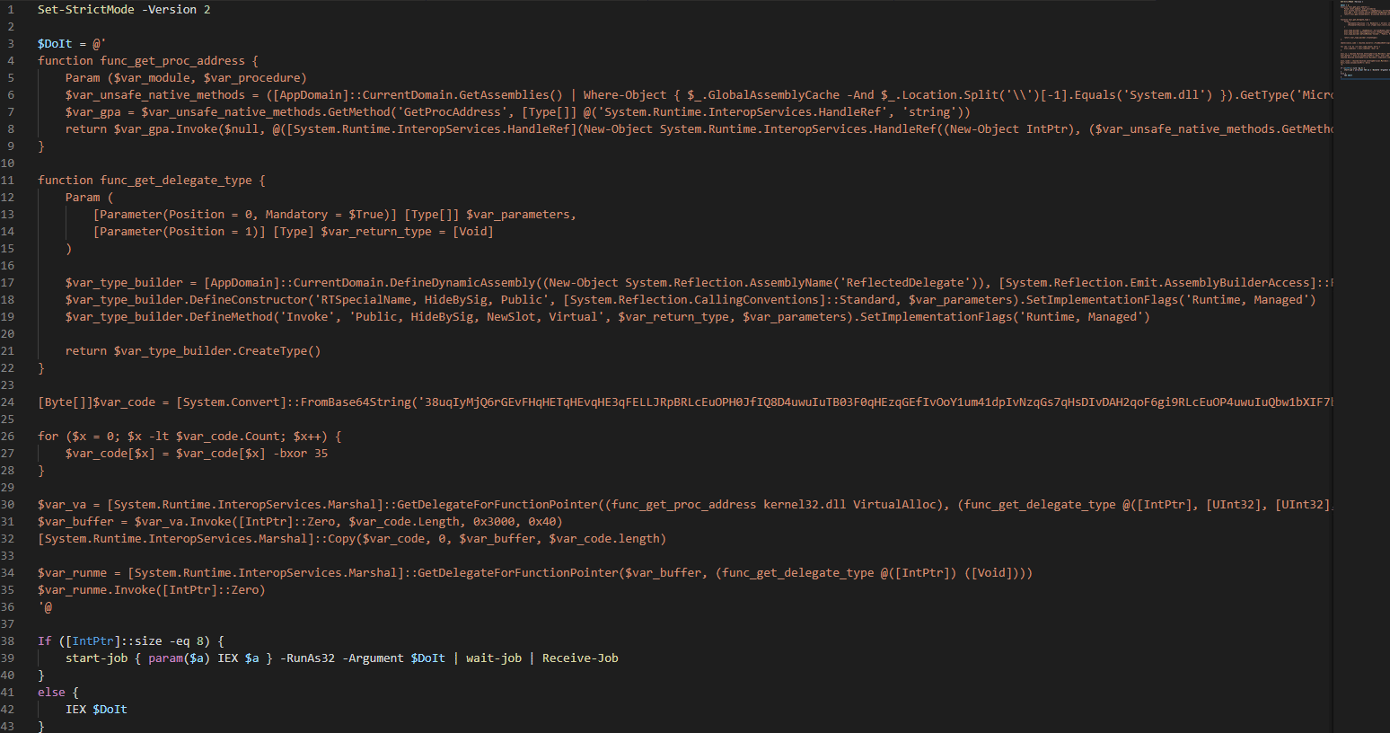The height and width of the screenshot is (733, 1390).
Task: Click "[IntPtr]::size" on line 38
Action: (x=114, y=641)
